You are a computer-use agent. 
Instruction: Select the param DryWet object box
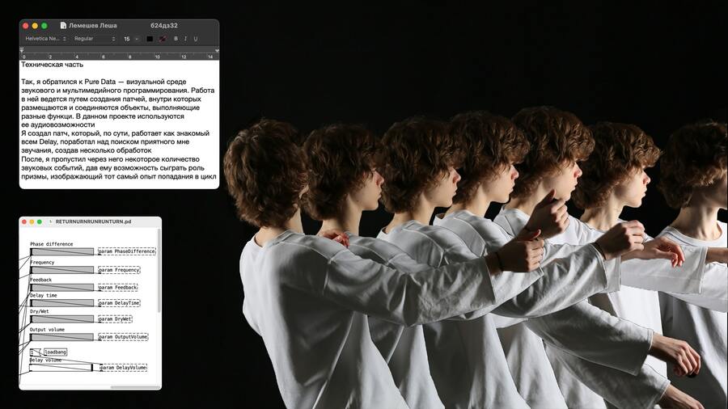[x=115, y=319]
